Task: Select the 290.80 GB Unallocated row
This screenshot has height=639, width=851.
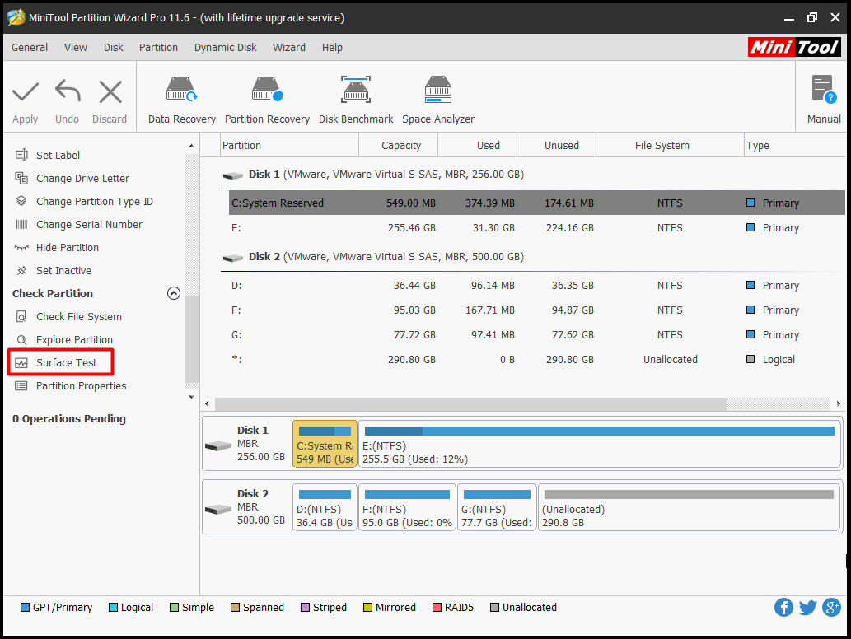Action: 536,360
